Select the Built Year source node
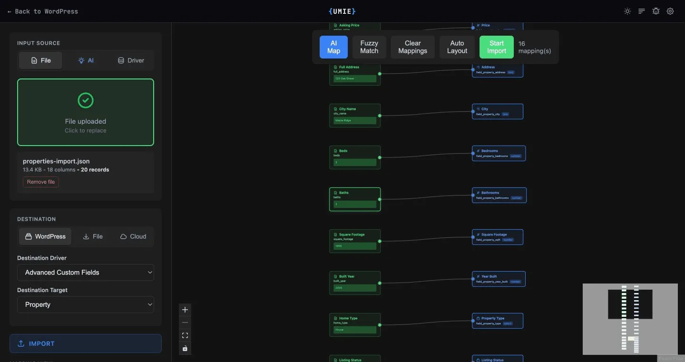 pyautogui.click(x=355, y=283)
